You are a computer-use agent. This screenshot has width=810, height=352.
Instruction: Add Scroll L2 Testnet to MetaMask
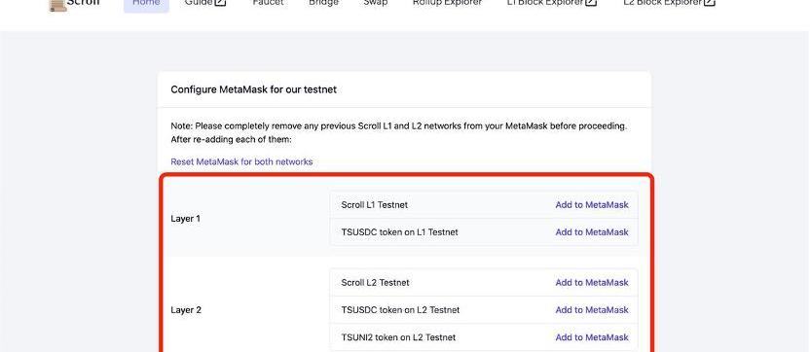pyautogui.click(x=592, y=283)
